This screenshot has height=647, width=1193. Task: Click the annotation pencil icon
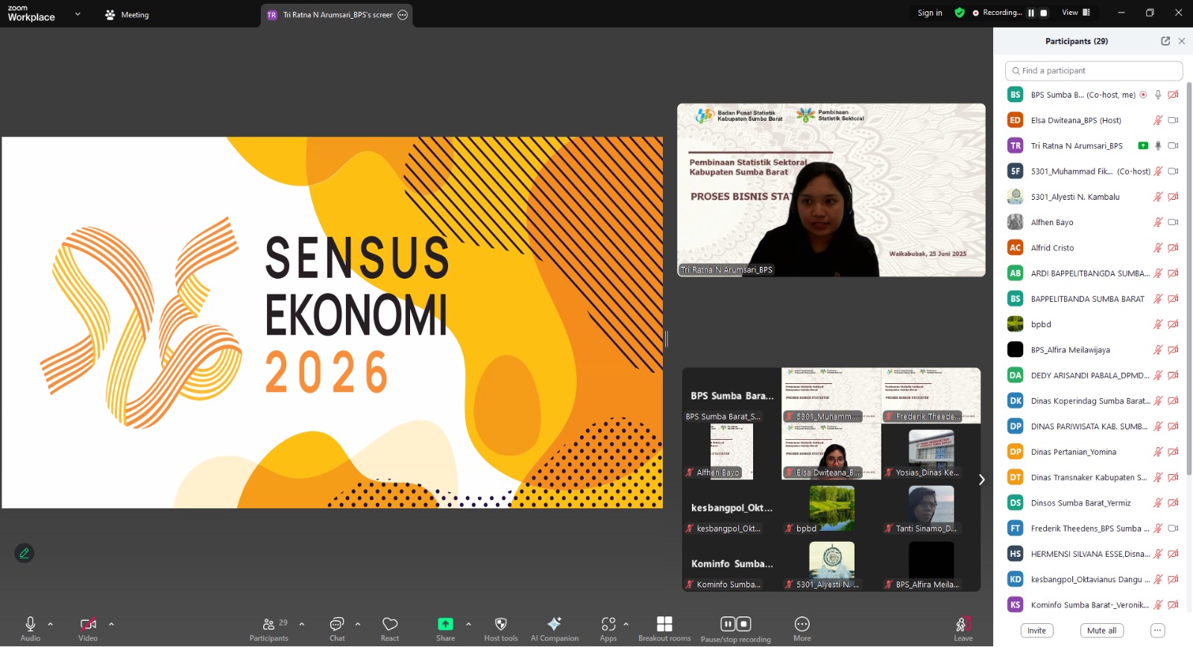[25, 553]
